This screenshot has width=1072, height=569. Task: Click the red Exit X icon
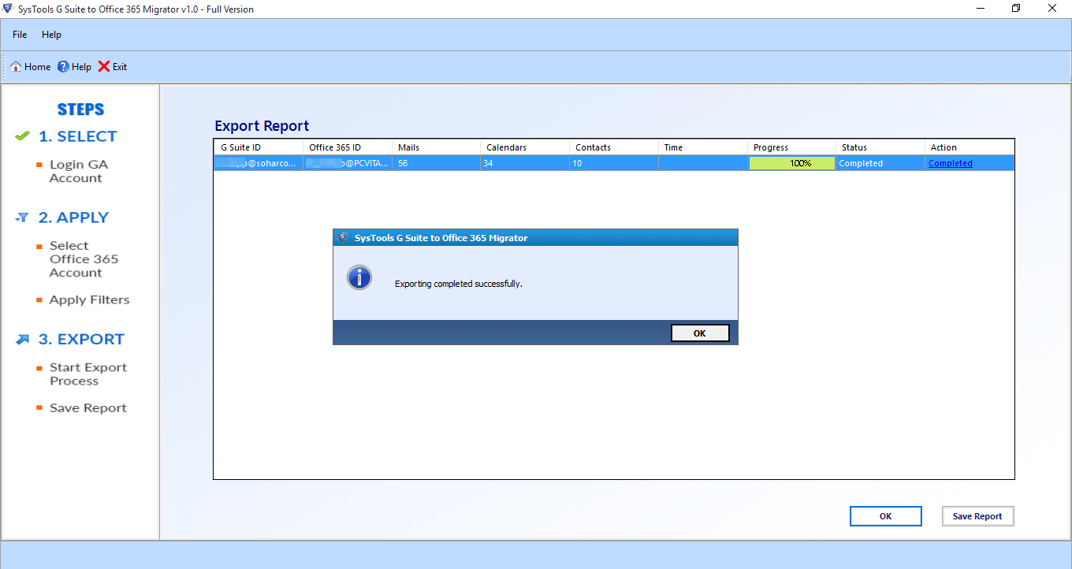tap(104, 67)
